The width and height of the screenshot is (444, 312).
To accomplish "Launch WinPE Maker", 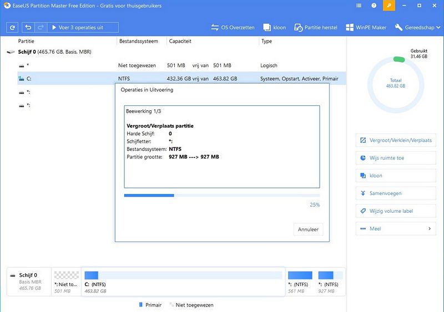I will click(x=366, y=28).
